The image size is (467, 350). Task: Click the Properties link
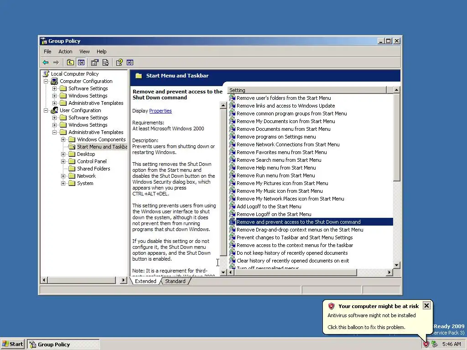pyautogui.click(x=161, y=111)
